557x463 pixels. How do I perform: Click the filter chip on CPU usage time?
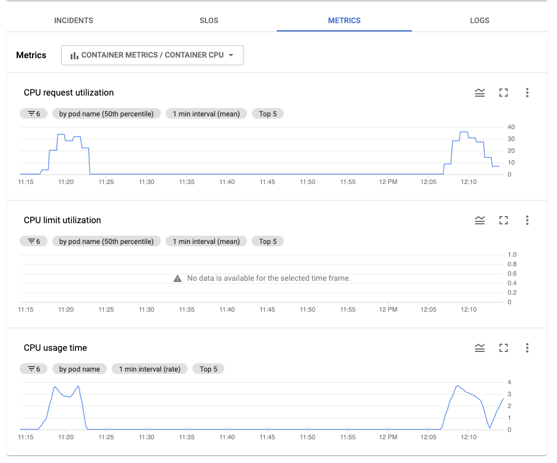coord(34,369)
